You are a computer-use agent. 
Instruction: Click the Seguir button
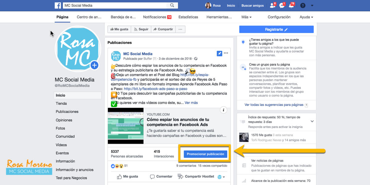141,29
